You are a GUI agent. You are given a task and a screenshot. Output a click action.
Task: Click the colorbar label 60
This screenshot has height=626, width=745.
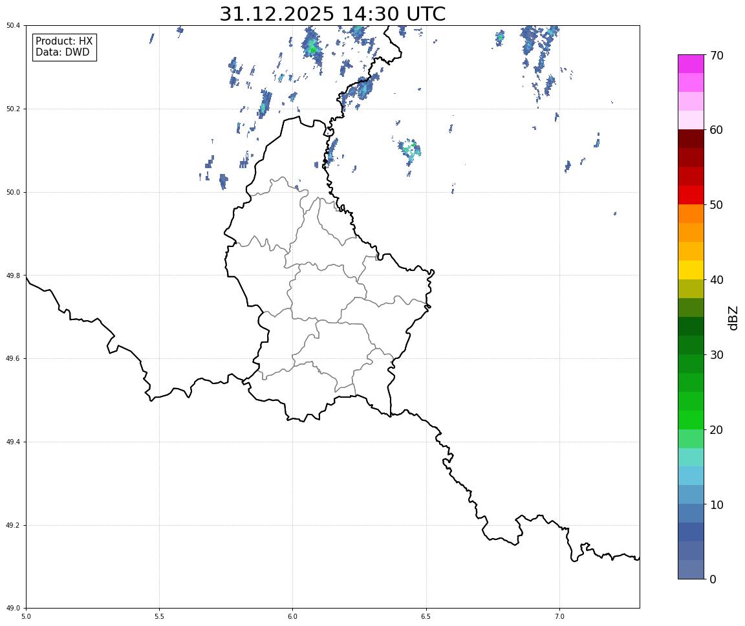717,130
